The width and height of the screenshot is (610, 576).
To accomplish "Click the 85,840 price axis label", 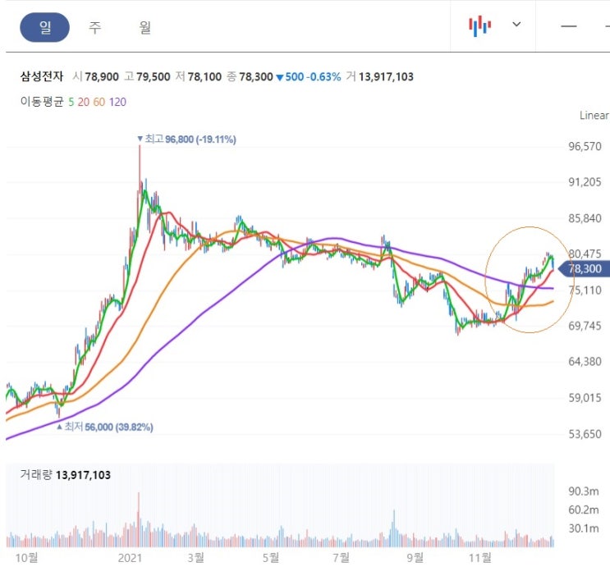I will coord(585,218).
